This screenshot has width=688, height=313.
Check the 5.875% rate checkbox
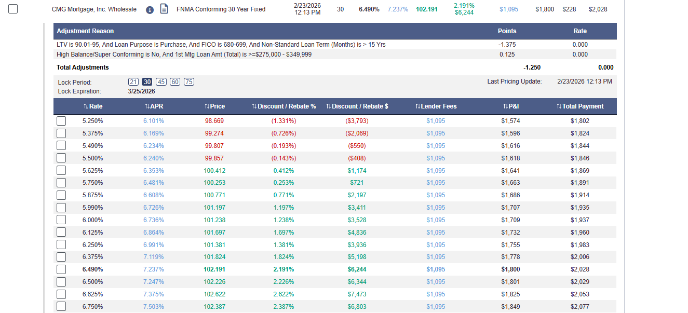tap(61, 195)
